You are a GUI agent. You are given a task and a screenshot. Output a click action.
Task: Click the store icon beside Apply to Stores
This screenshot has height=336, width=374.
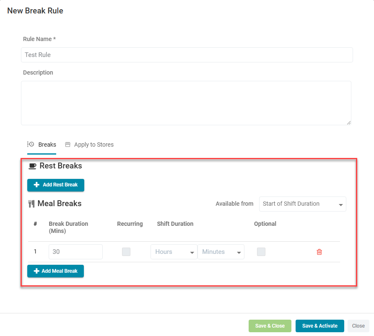click(x=68, y=145)
